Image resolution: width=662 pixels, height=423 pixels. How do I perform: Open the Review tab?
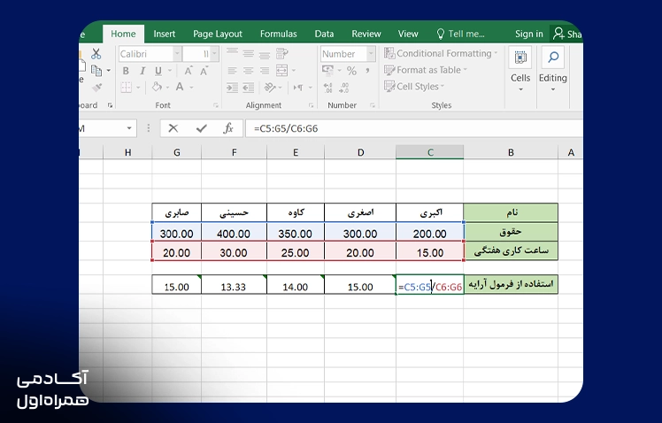point(366,34)
